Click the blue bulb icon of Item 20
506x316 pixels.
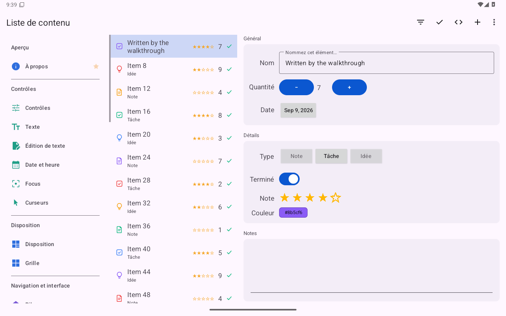point(119,138)
